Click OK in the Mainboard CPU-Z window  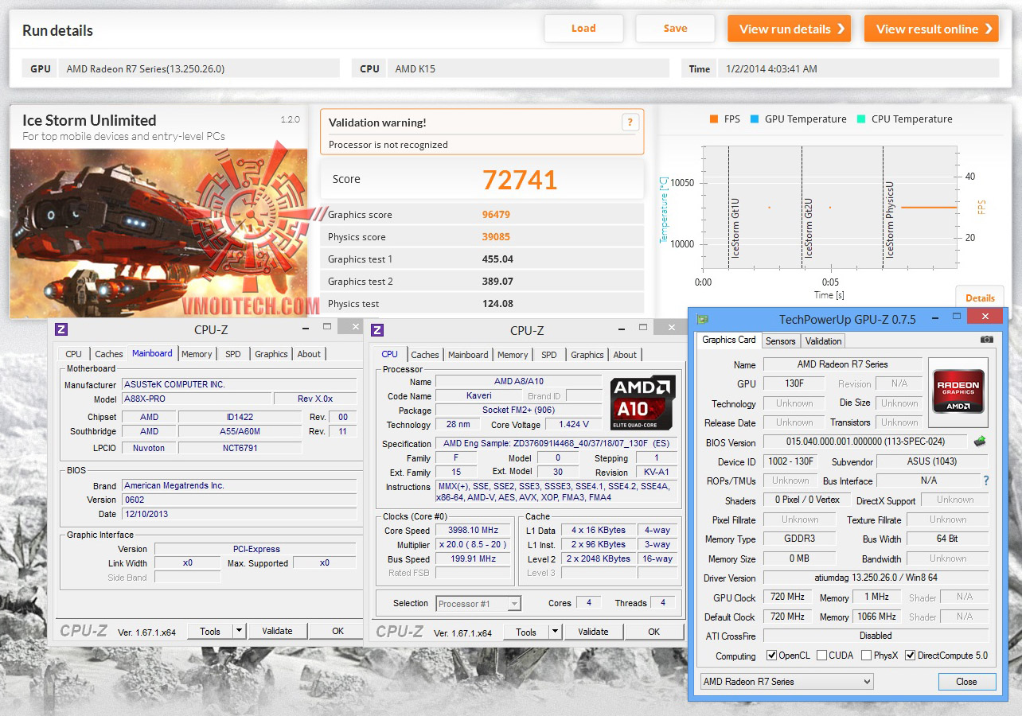(337, 631)
